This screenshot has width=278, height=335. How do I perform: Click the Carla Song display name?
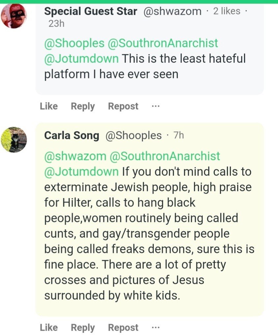(71, 135)
